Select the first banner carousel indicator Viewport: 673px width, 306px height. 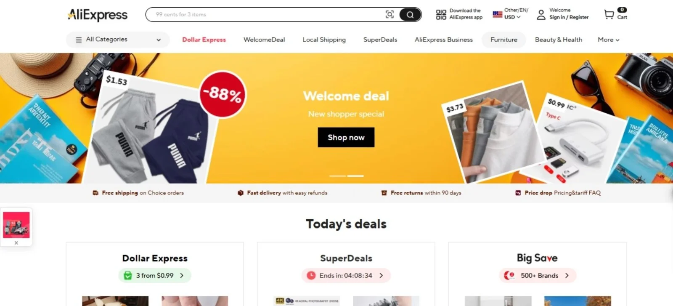tap(337, 176)
